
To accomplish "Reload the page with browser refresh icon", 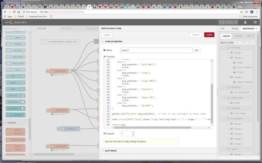I will coord(14,12).
